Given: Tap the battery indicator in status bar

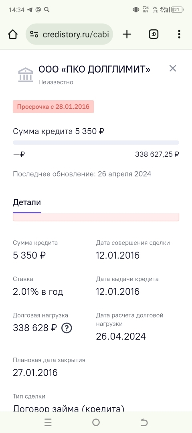Looking at the screenshot, I should coord(177,10).
